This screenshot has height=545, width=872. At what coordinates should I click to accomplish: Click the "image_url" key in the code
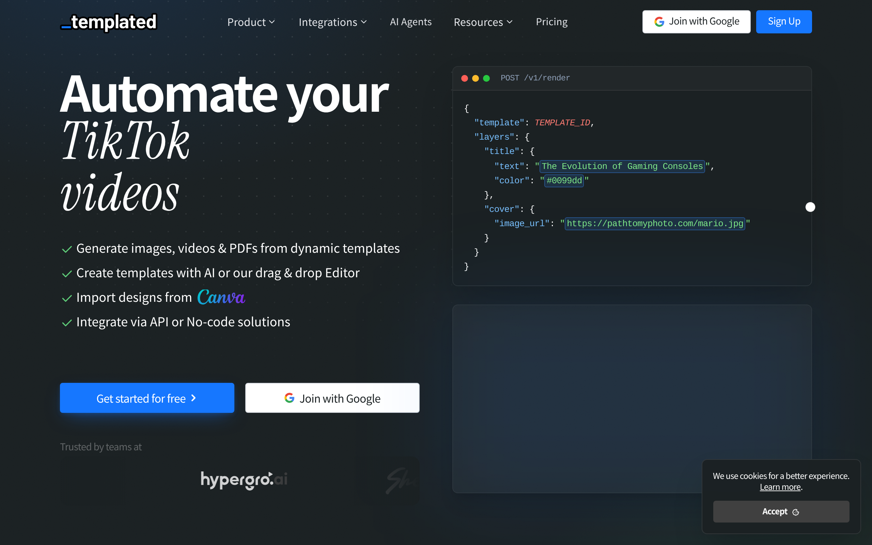[x=521, y=223]
